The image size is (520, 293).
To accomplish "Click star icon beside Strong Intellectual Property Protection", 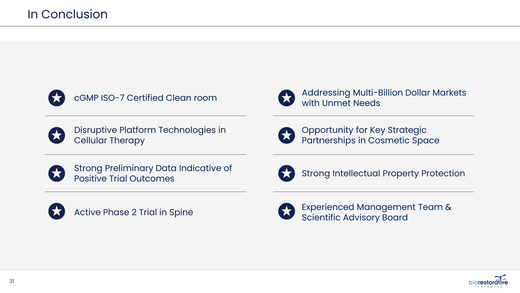I will click(287, 173).
